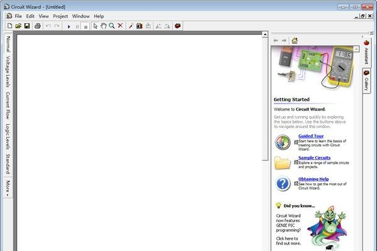Open the File menu
The width and height of the screenshot is (377, 251).
click(18, 16)
